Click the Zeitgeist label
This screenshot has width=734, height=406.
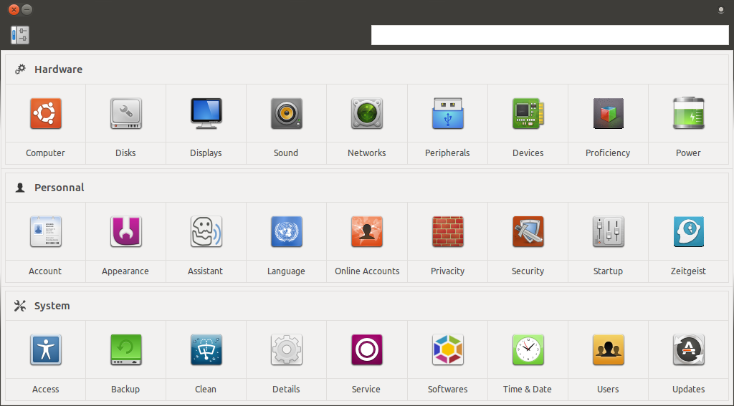coord(688,271)
